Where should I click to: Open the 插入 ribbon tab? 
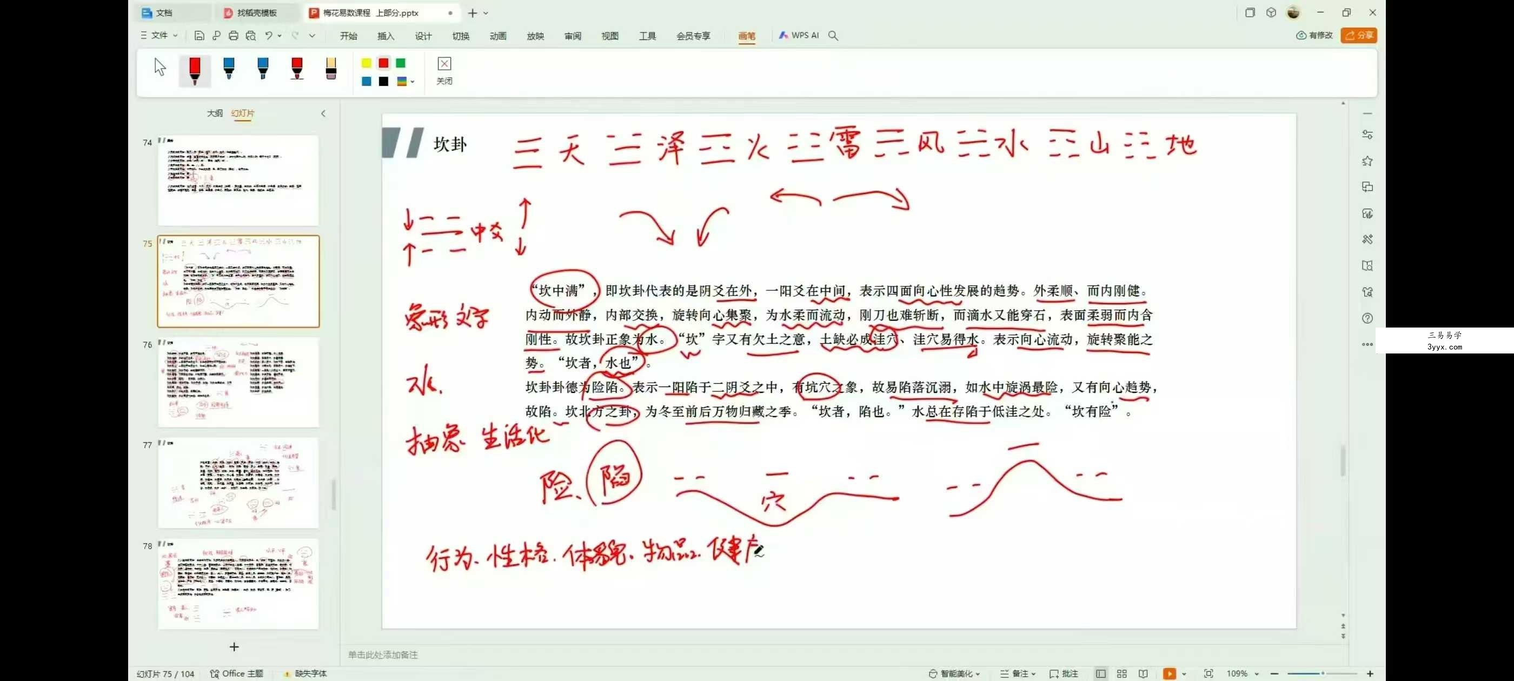[386, 36]
